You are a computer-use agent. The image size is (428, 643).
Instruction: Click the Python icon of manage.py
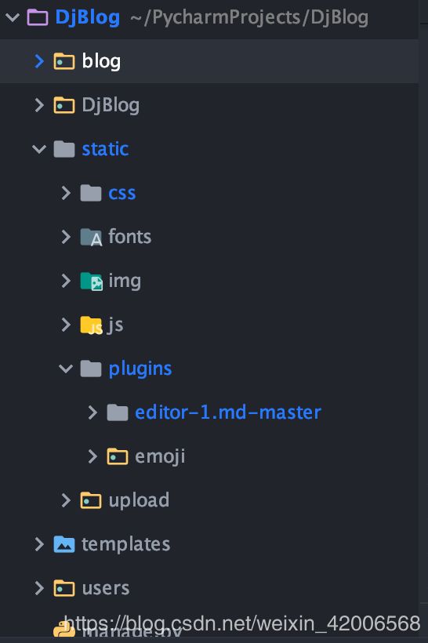click(x=64, y=629)
